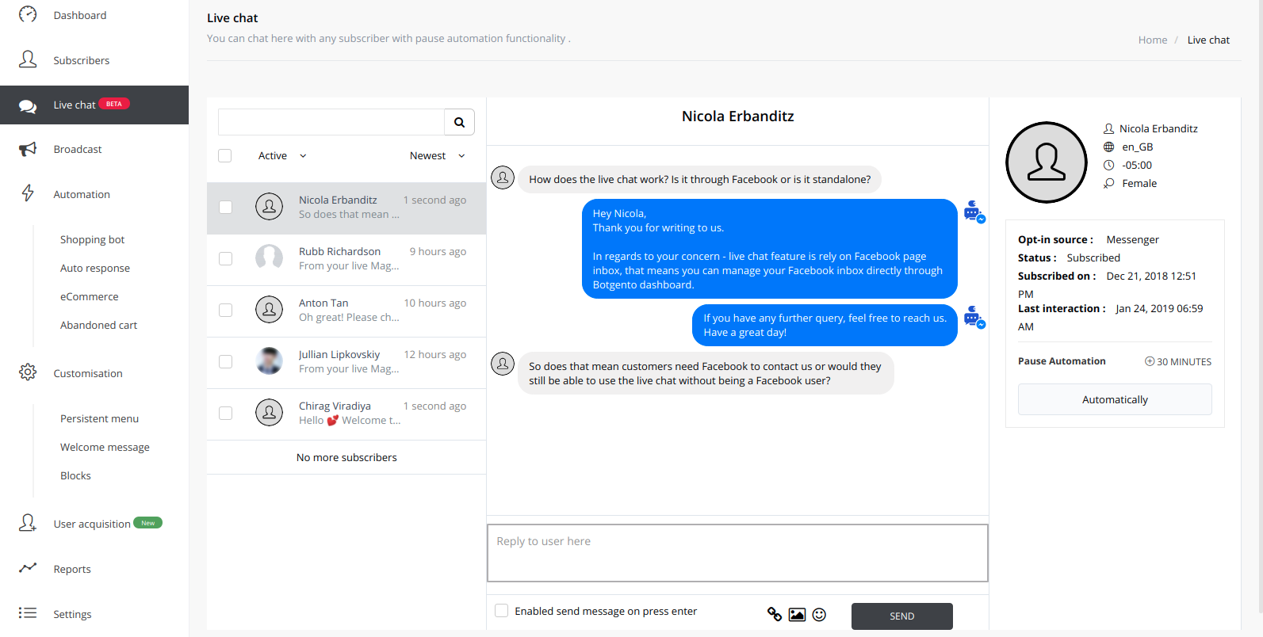Click the Live chat bubbles icon

click(28, 106)
